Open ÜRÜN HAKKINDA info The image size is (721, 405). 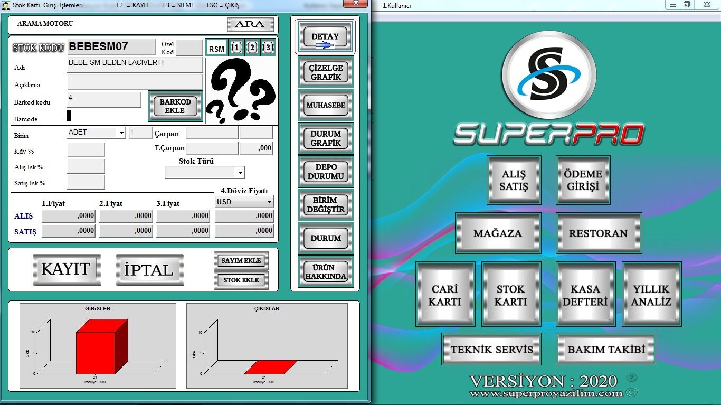point(326,271)
